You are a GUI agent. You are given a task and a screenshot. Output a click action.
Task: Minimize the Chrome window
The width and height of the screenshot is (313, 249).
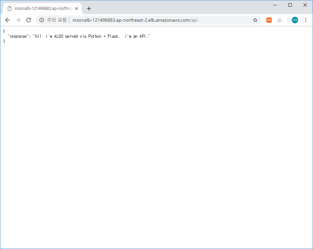[x=275, y=5]
